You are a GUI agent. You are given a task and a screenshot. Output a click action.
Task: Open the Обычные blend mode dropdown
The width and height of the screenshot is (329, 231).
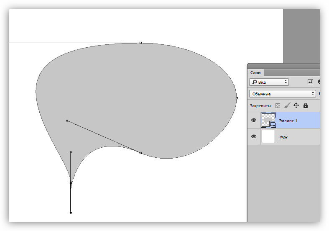[x=283, y=94]
